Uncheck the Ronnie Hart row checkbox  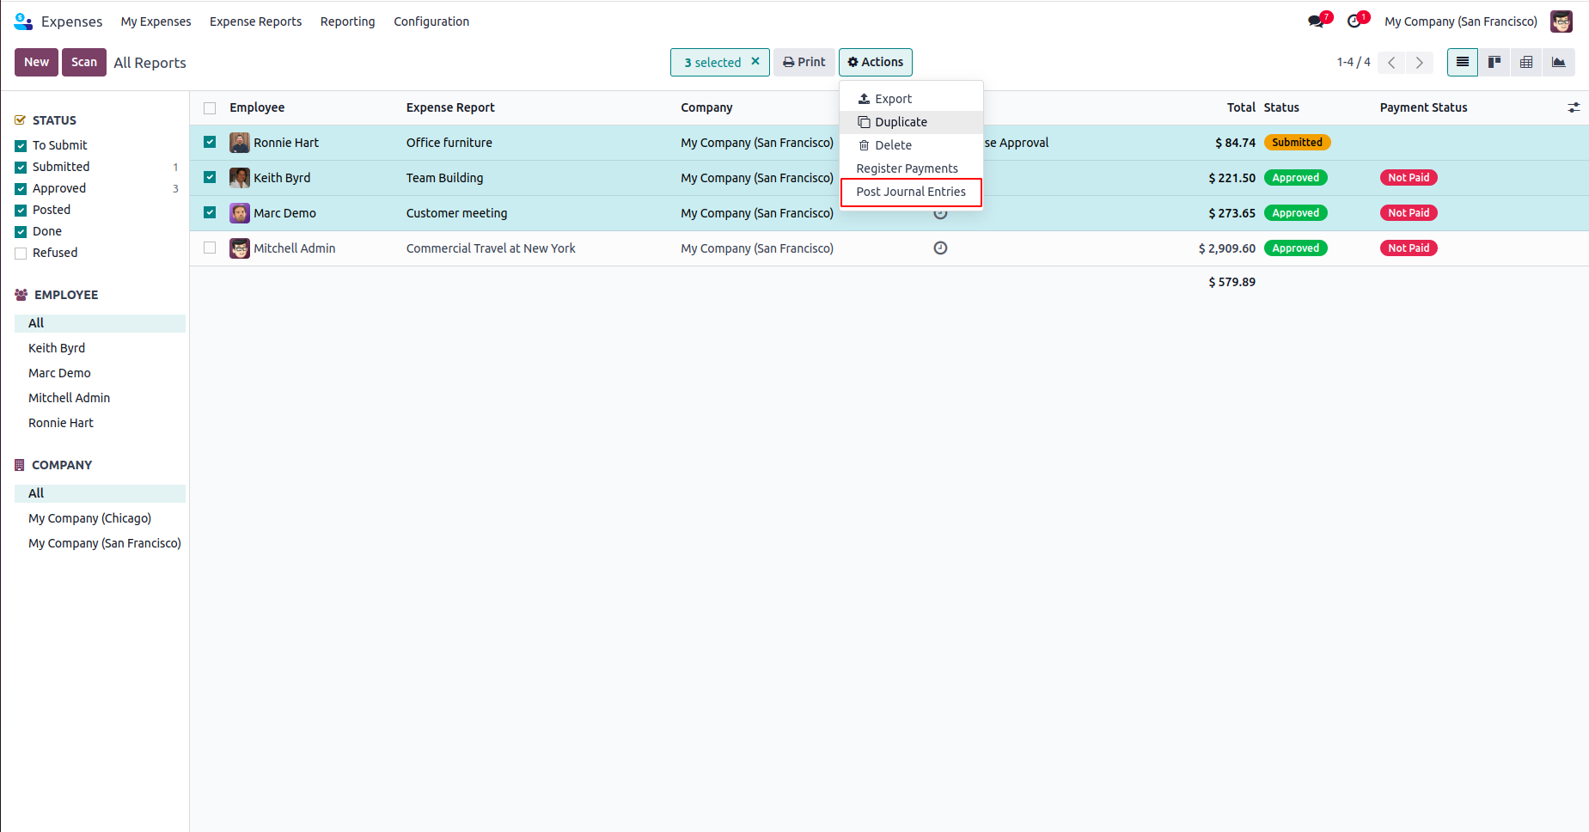click(x=210, y=142)
